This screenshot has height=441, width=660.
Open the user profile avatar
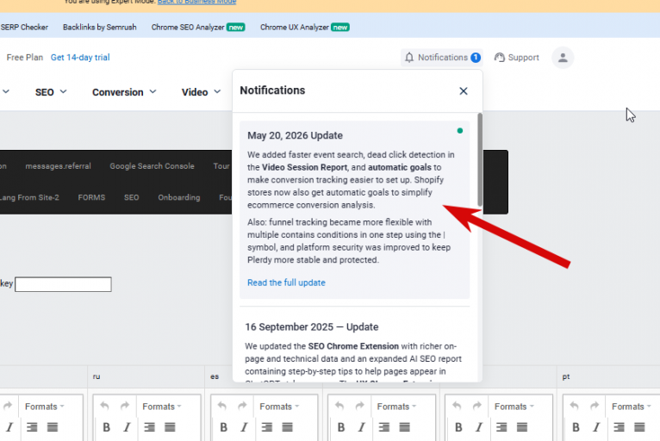pos(563,58)
